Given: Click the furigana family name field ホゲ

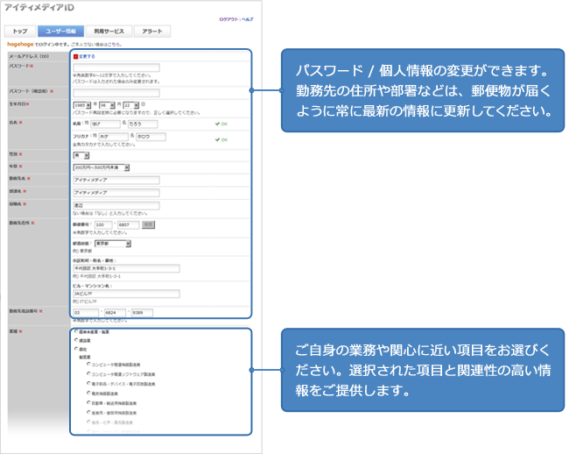Looking at the screenshot, I should click(113, 137).
